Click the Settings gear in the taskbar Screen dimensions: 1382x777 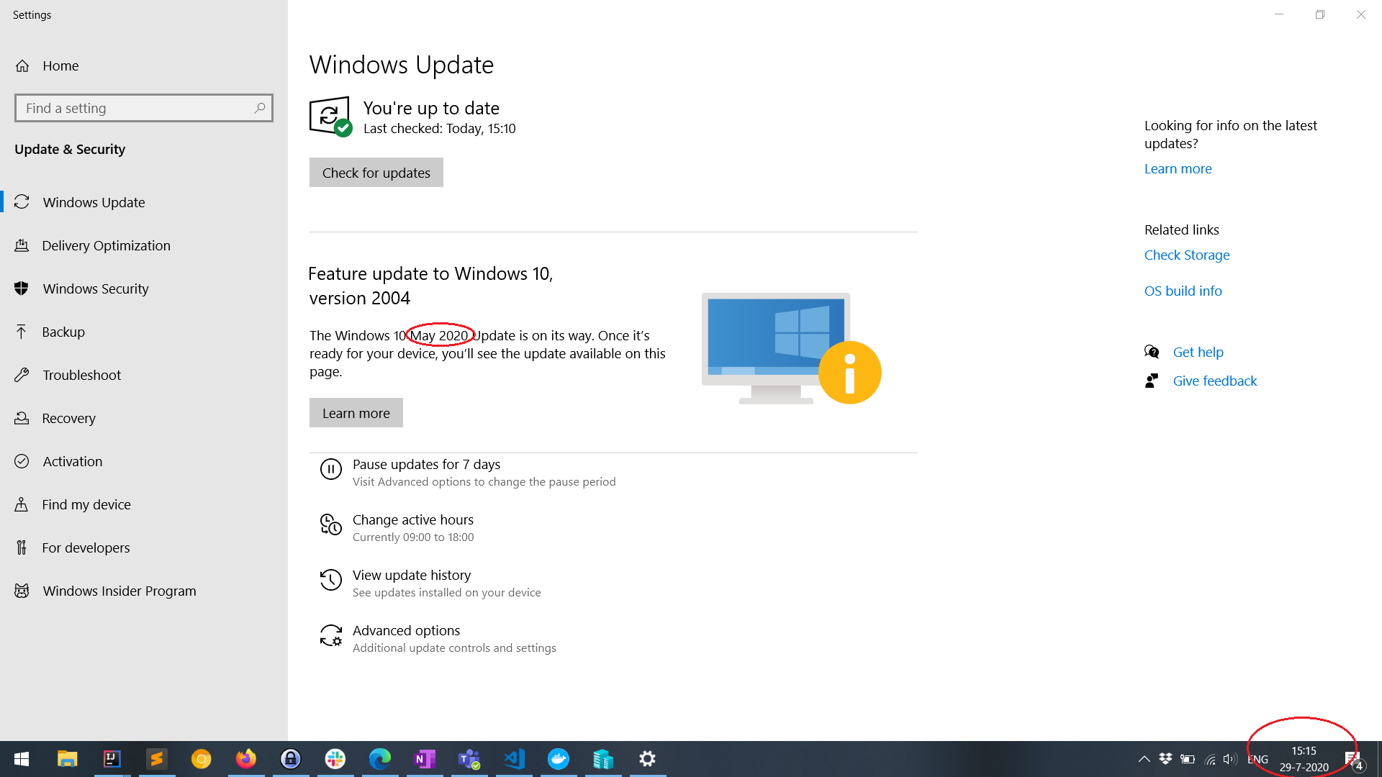point(648,759)
